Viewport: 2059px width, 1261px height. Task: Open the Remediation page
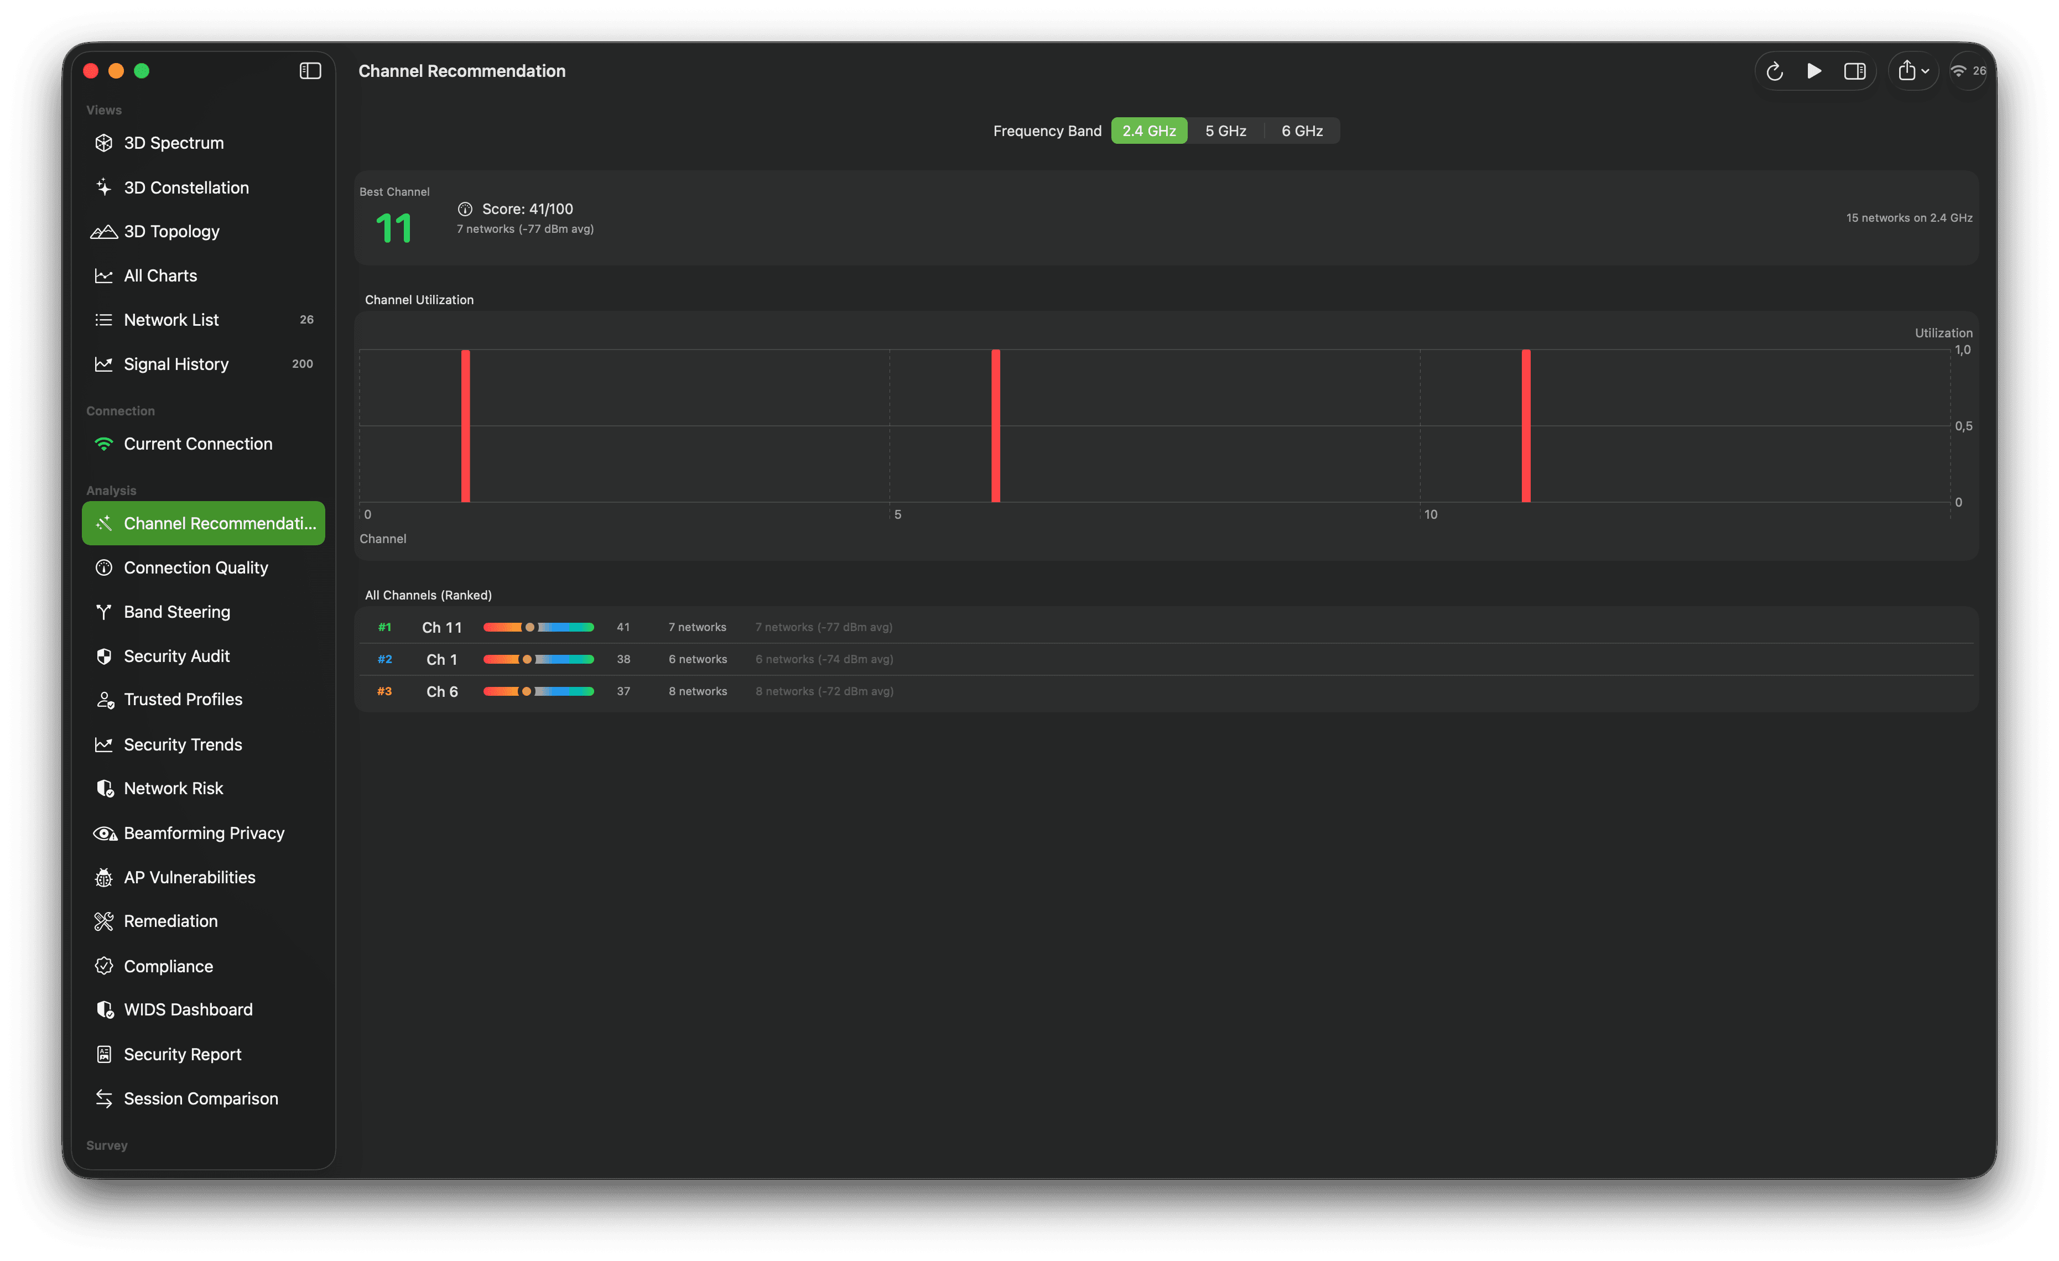pyautogui.click(x=203, y=921)
